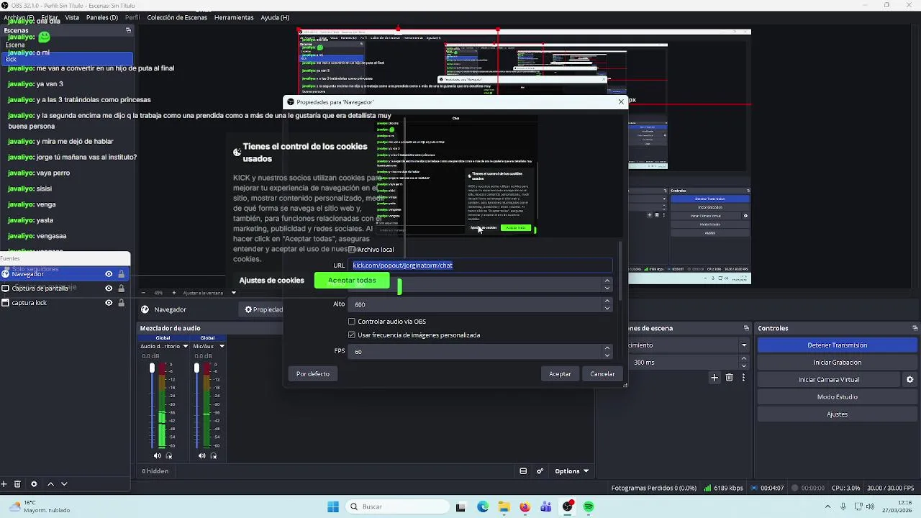The image size is (921, 518).
Task: Open Colección de Escenas menu
Action: pos(177,17)
